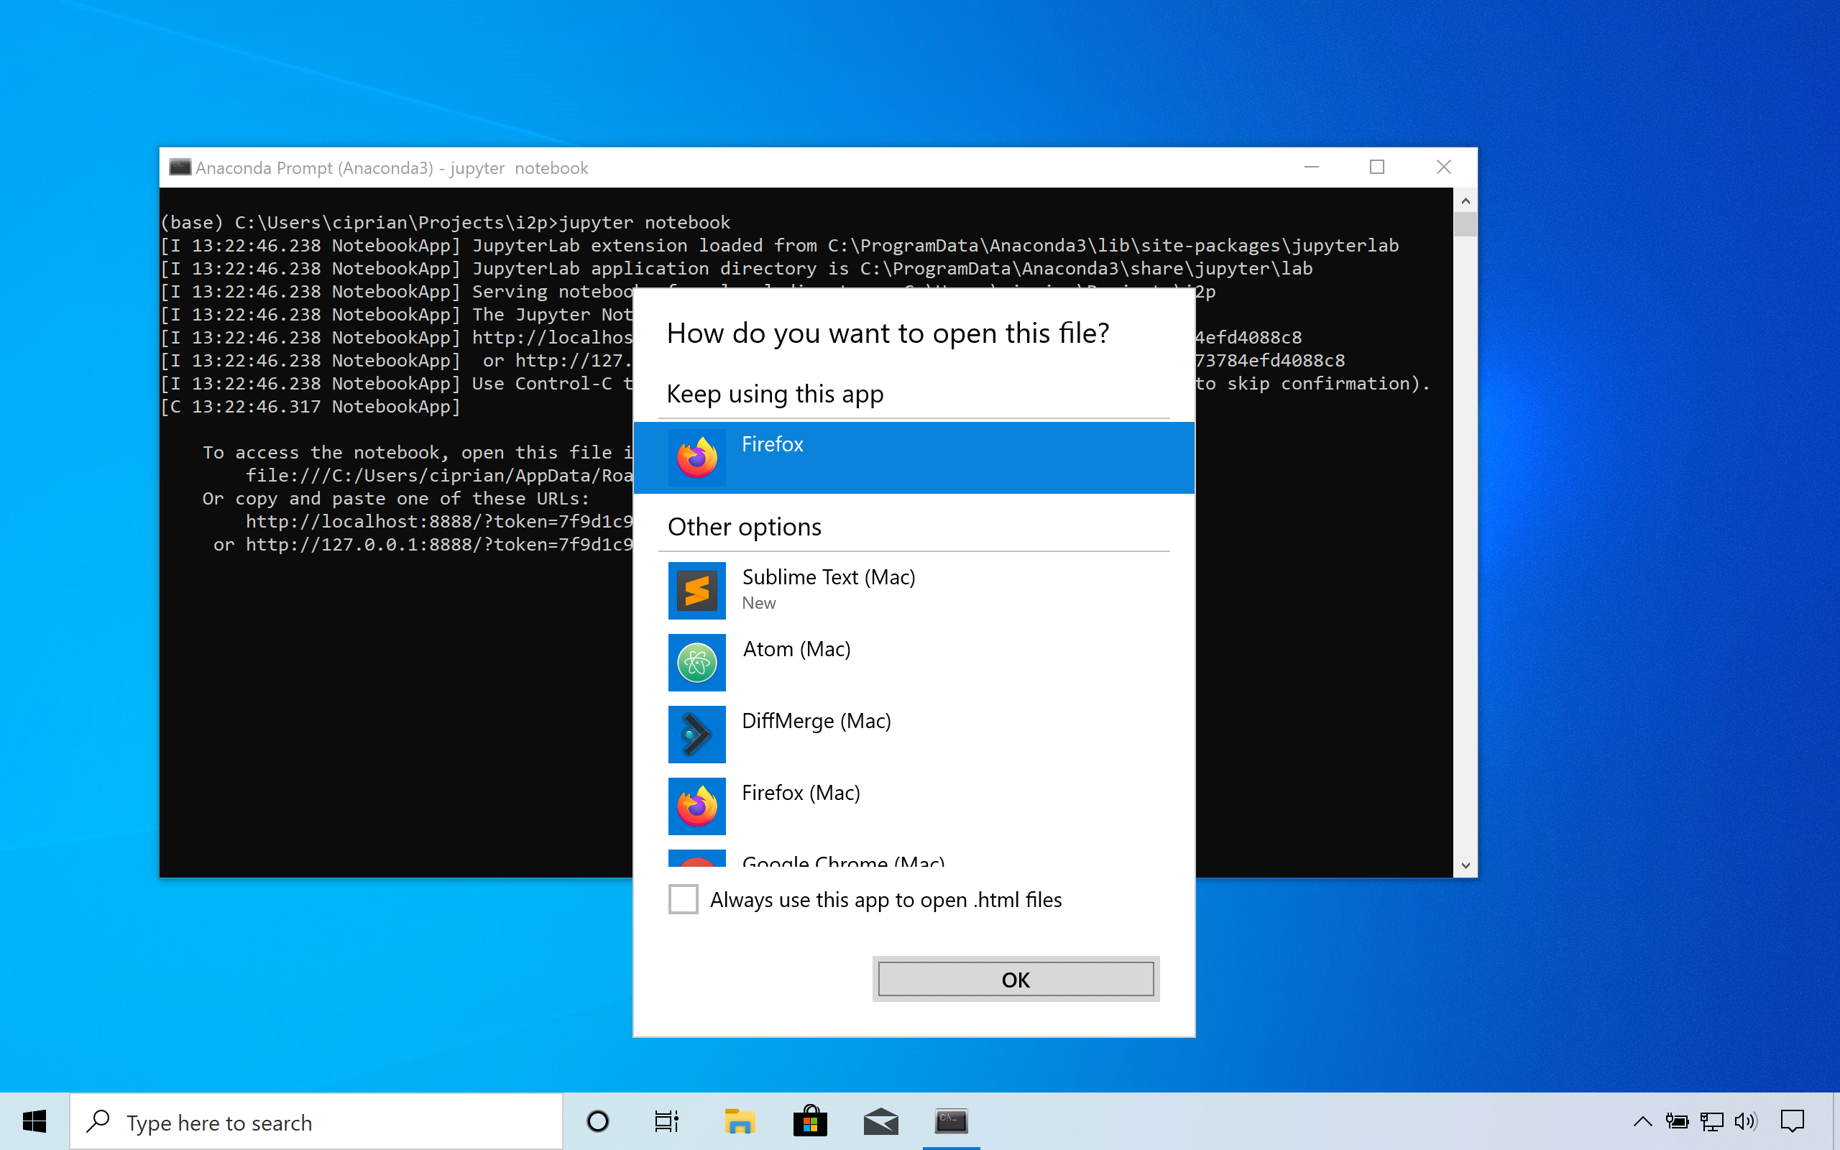Select Firefox under Keep using this app
1840x1150 pixels.
coord(912,457)
